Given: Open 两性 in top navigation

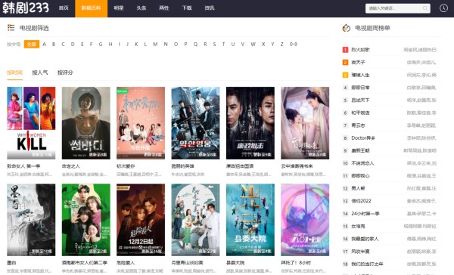Looking at the screenshot, I should click(x=164, y=8).
